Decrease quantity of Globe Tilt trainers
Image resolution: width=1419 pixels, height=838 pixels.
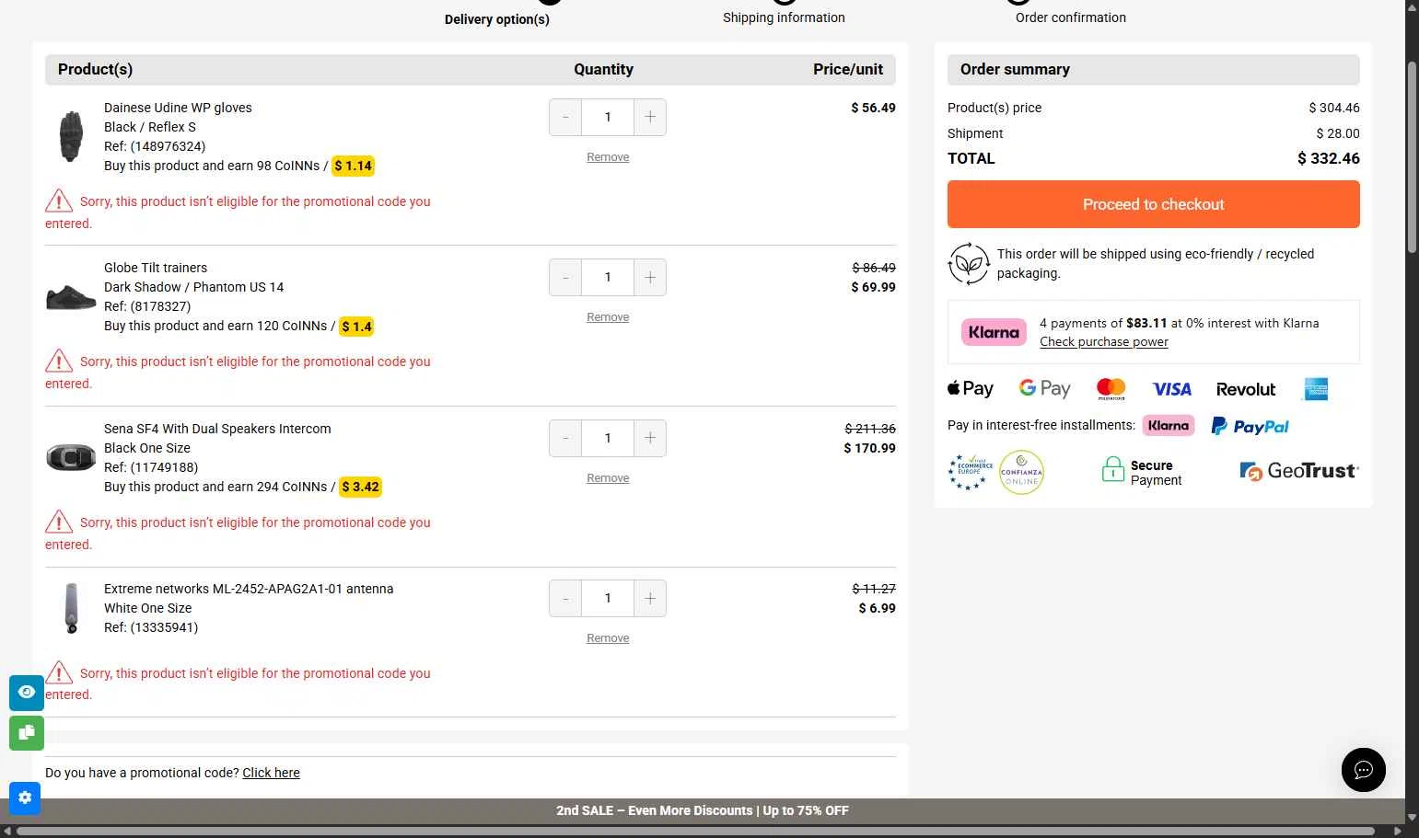565,277
